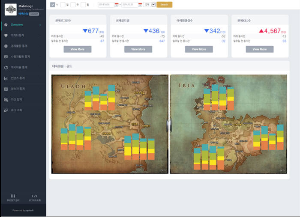The image size is (300, 217).
Task: Click the upper bar chart on Uladh map
Action: pyautogui.click(x=100, y=98)
